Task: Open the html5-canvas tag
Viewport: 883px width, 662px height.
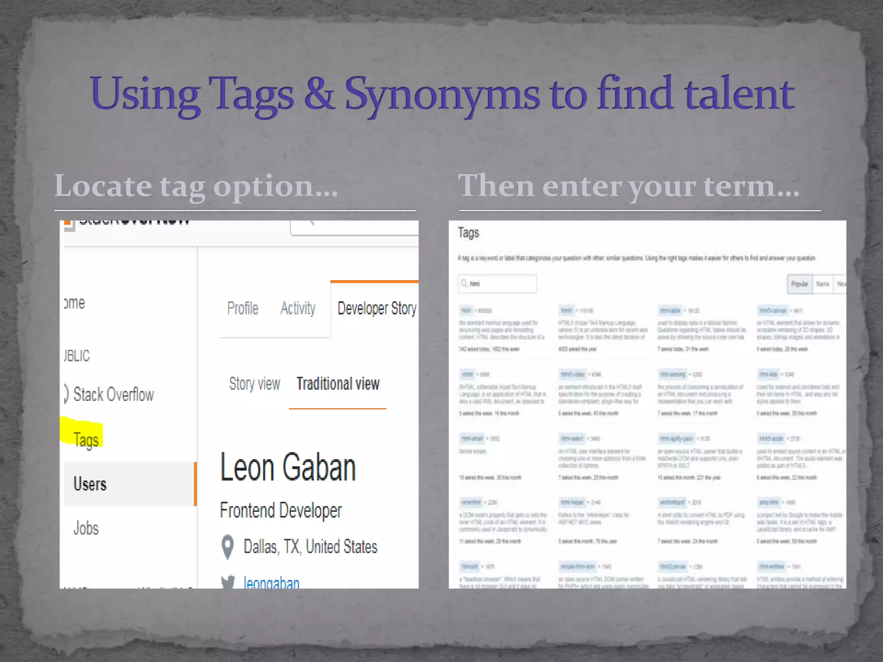Action: tap(773, 310)
